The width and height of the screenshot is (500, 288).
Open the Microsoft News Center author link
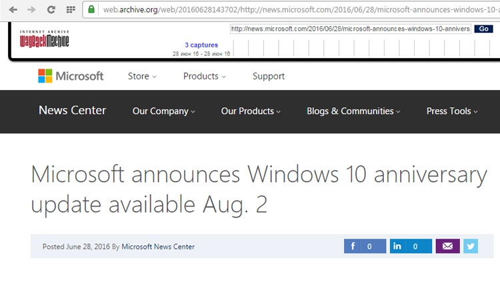tap(158, 247)
